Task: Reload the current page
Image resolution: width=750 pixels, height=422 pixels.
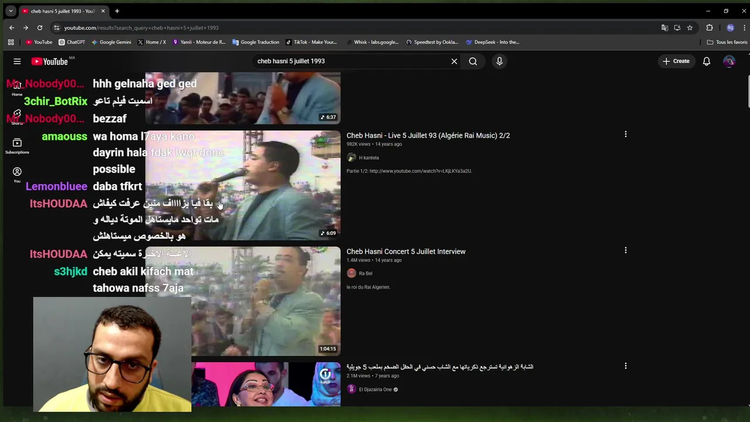Action: 39,28
